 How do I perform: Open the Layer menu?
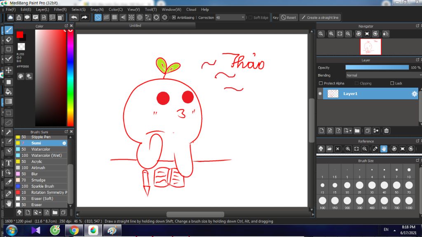42,9
